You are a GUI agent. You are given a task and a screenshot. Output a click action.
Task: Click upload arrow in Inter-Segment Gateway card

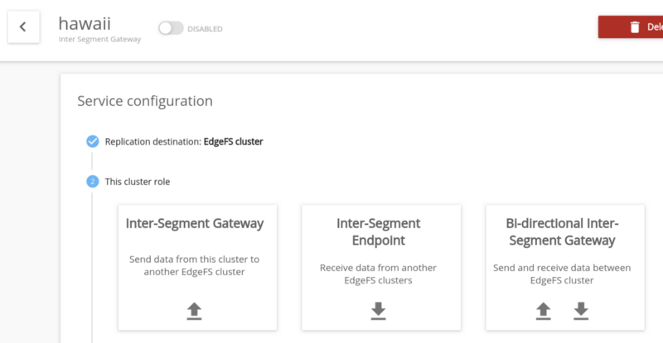coord(194,311)
